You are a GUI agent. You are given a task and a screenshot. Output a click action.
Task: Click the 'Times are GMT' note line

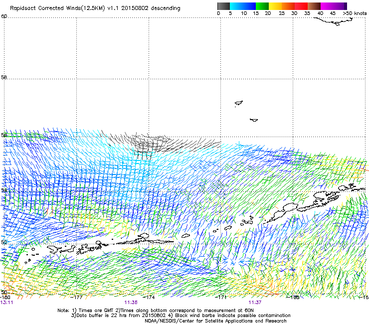point(156,311)
